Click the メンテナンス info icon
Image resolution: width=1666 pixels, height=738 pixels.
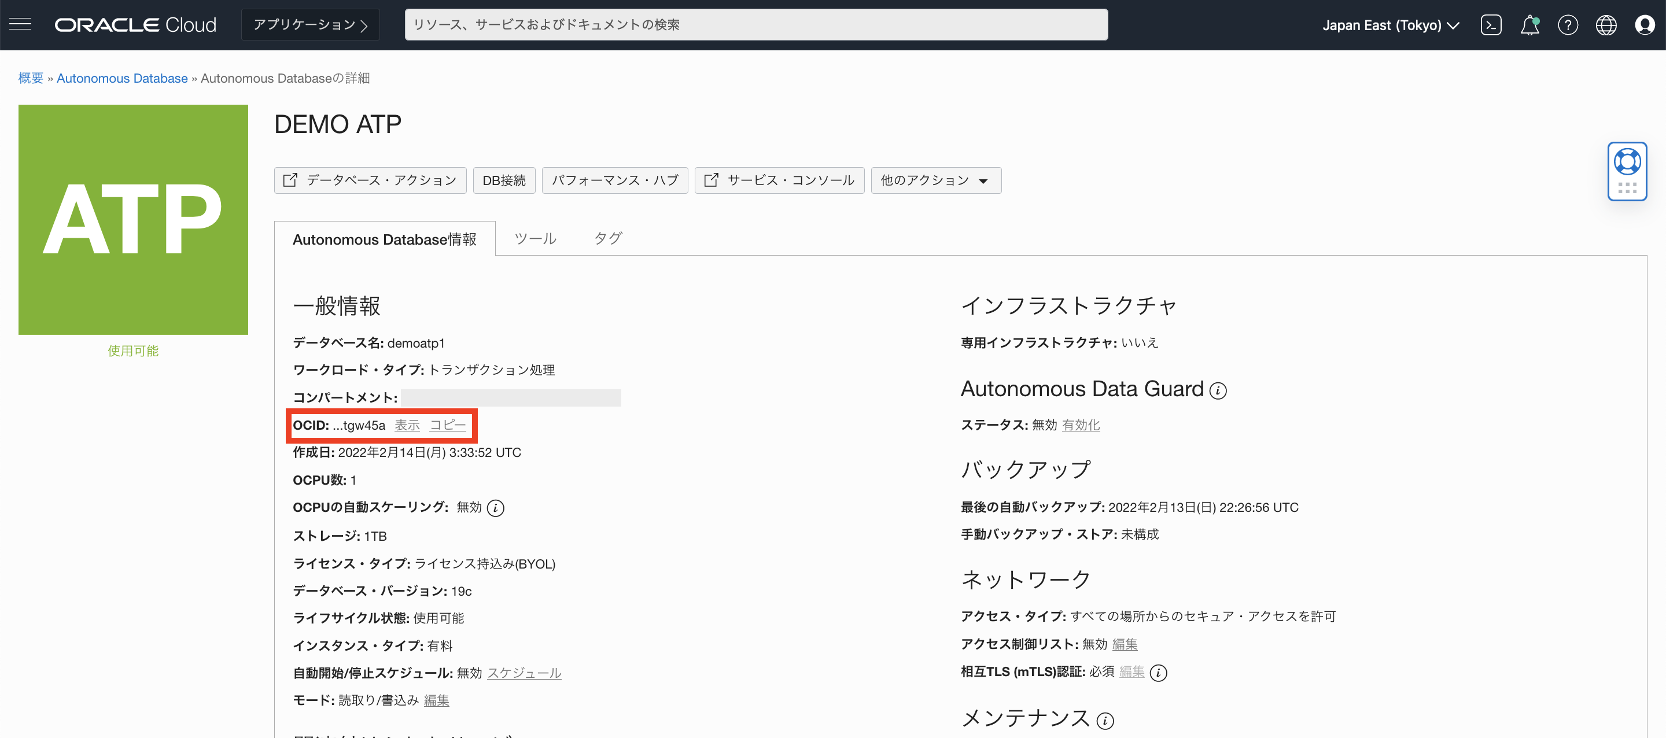[1105, 720]
